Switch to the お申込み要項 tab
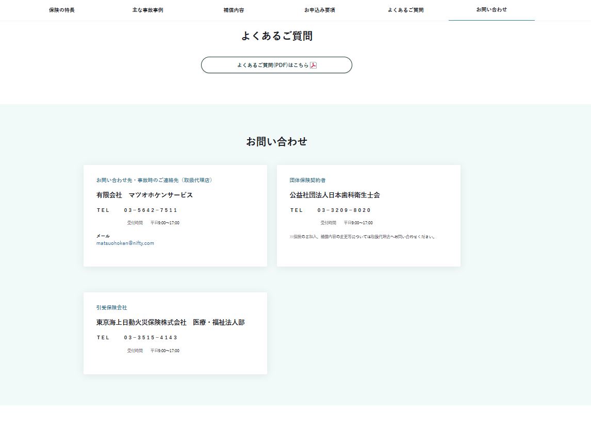This screenshot has width=591, height=430. 320,10
